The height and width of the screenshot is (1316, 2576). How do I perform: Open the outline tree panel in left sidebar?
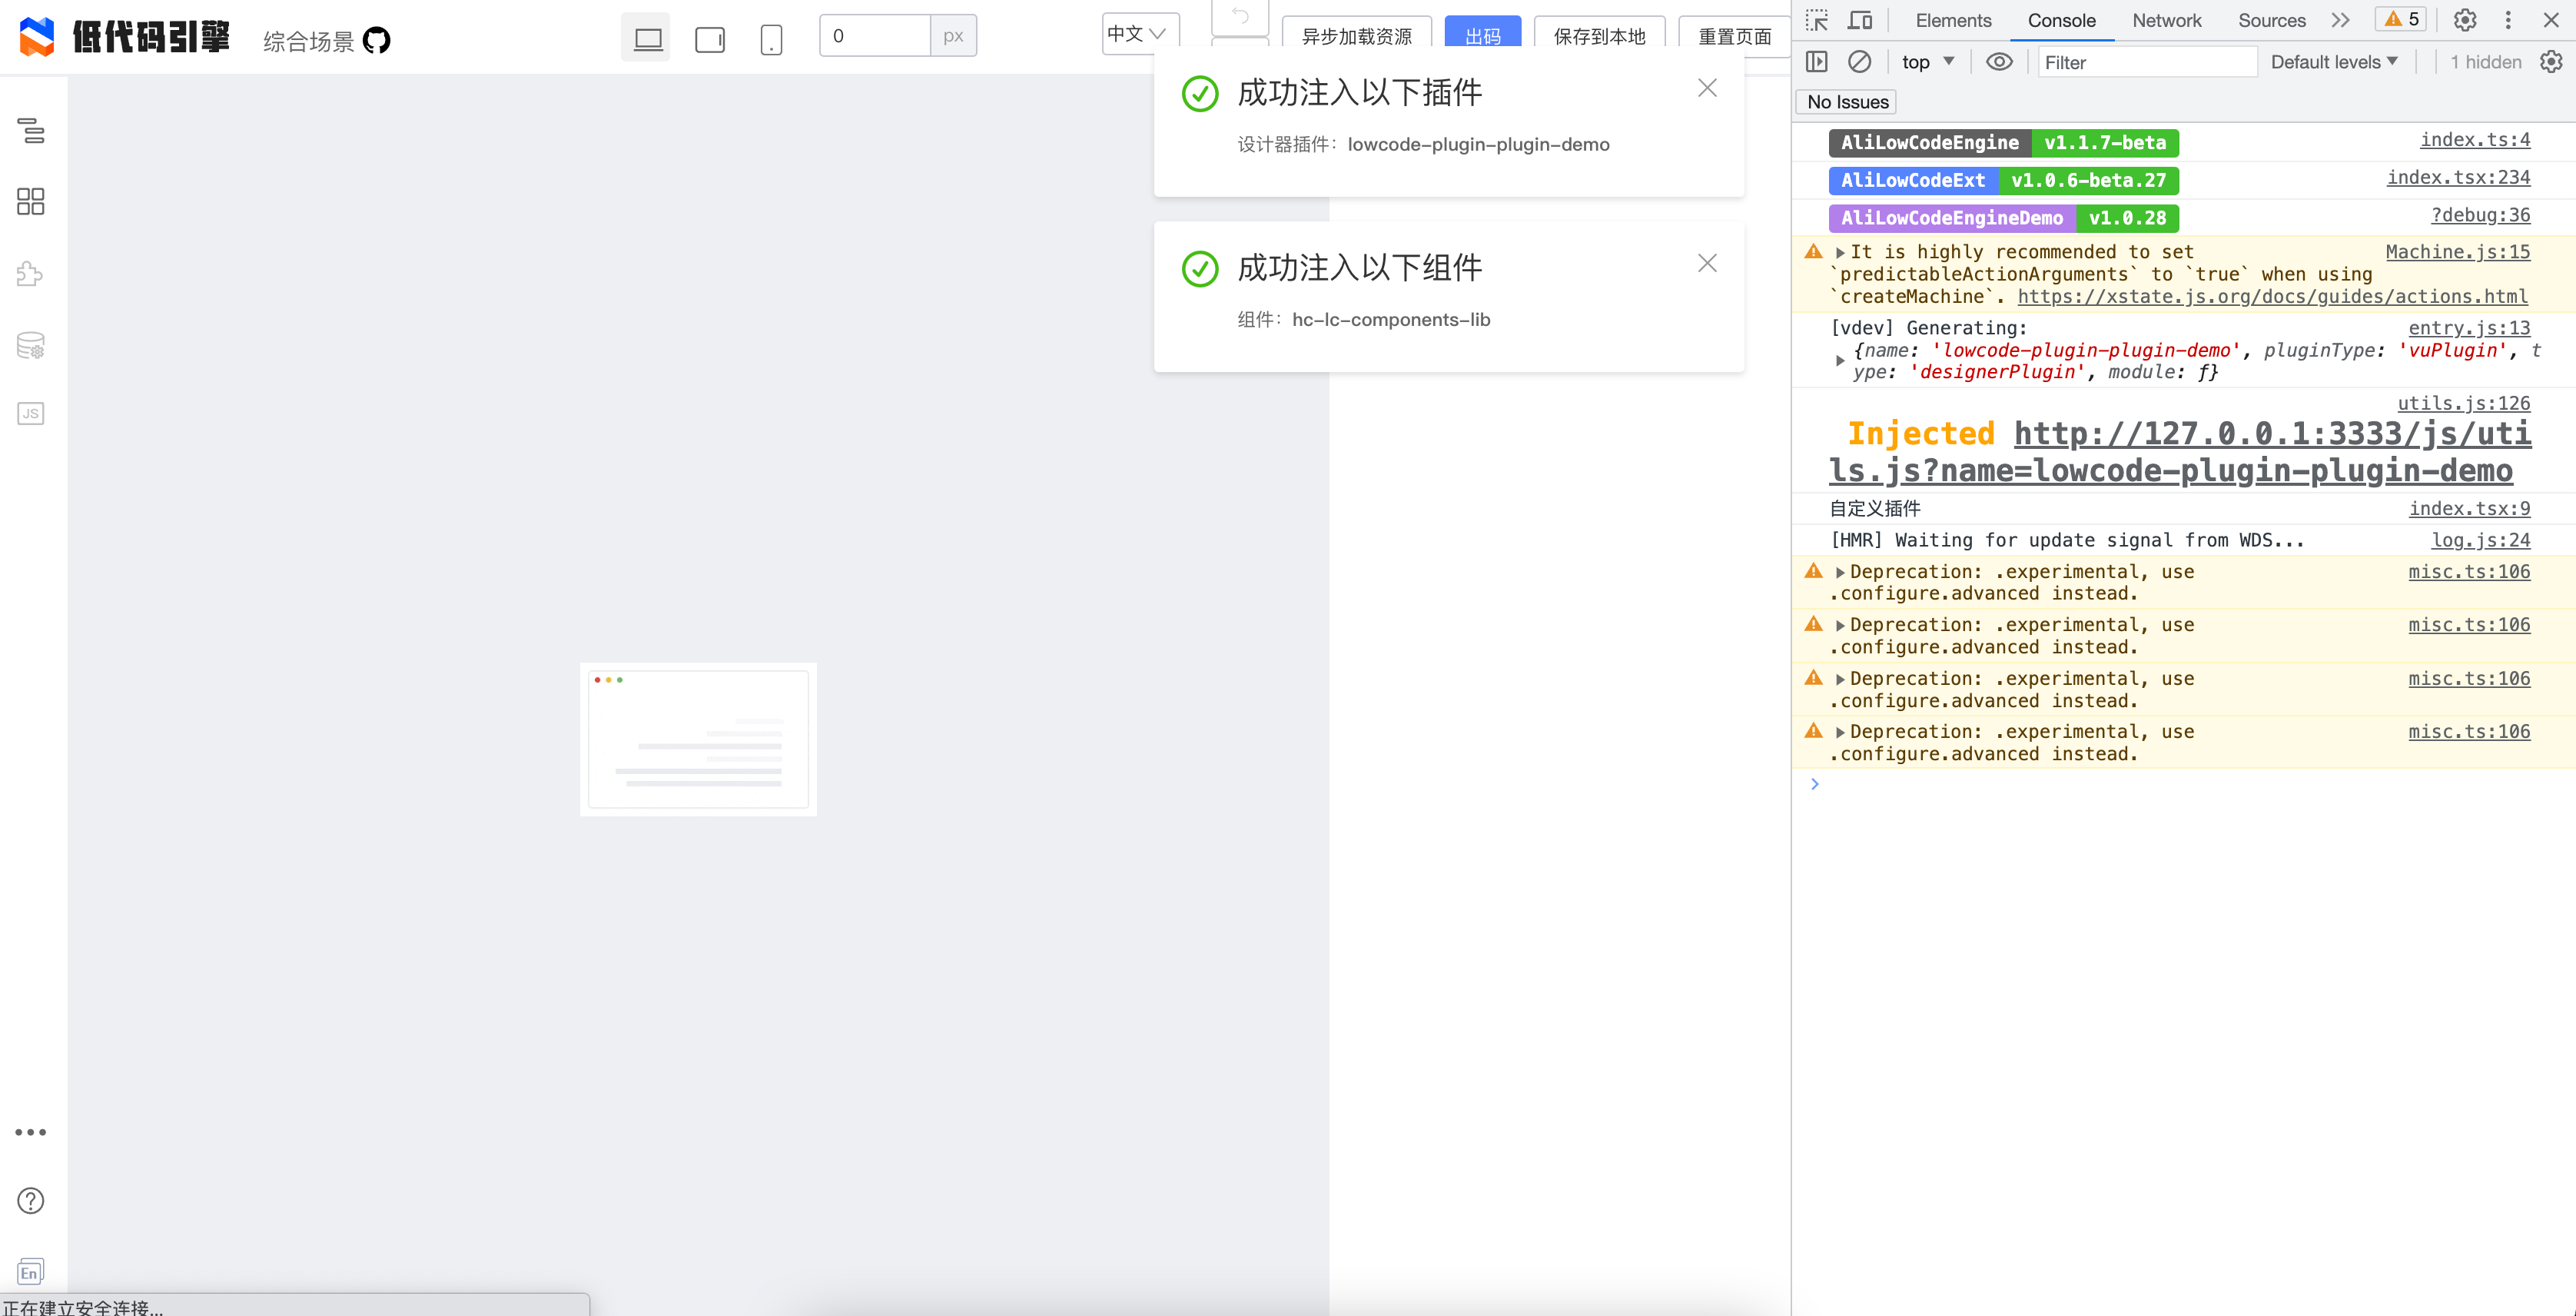point(30,131)
